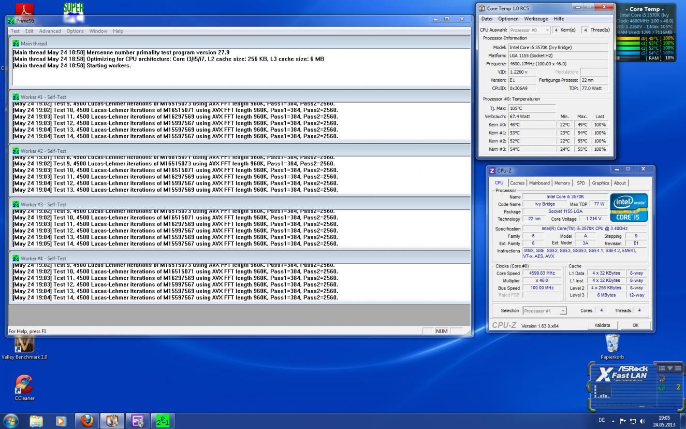Open the Prime95 Options menu
This screenshot has height=429, width=686.
click(75, 31)
